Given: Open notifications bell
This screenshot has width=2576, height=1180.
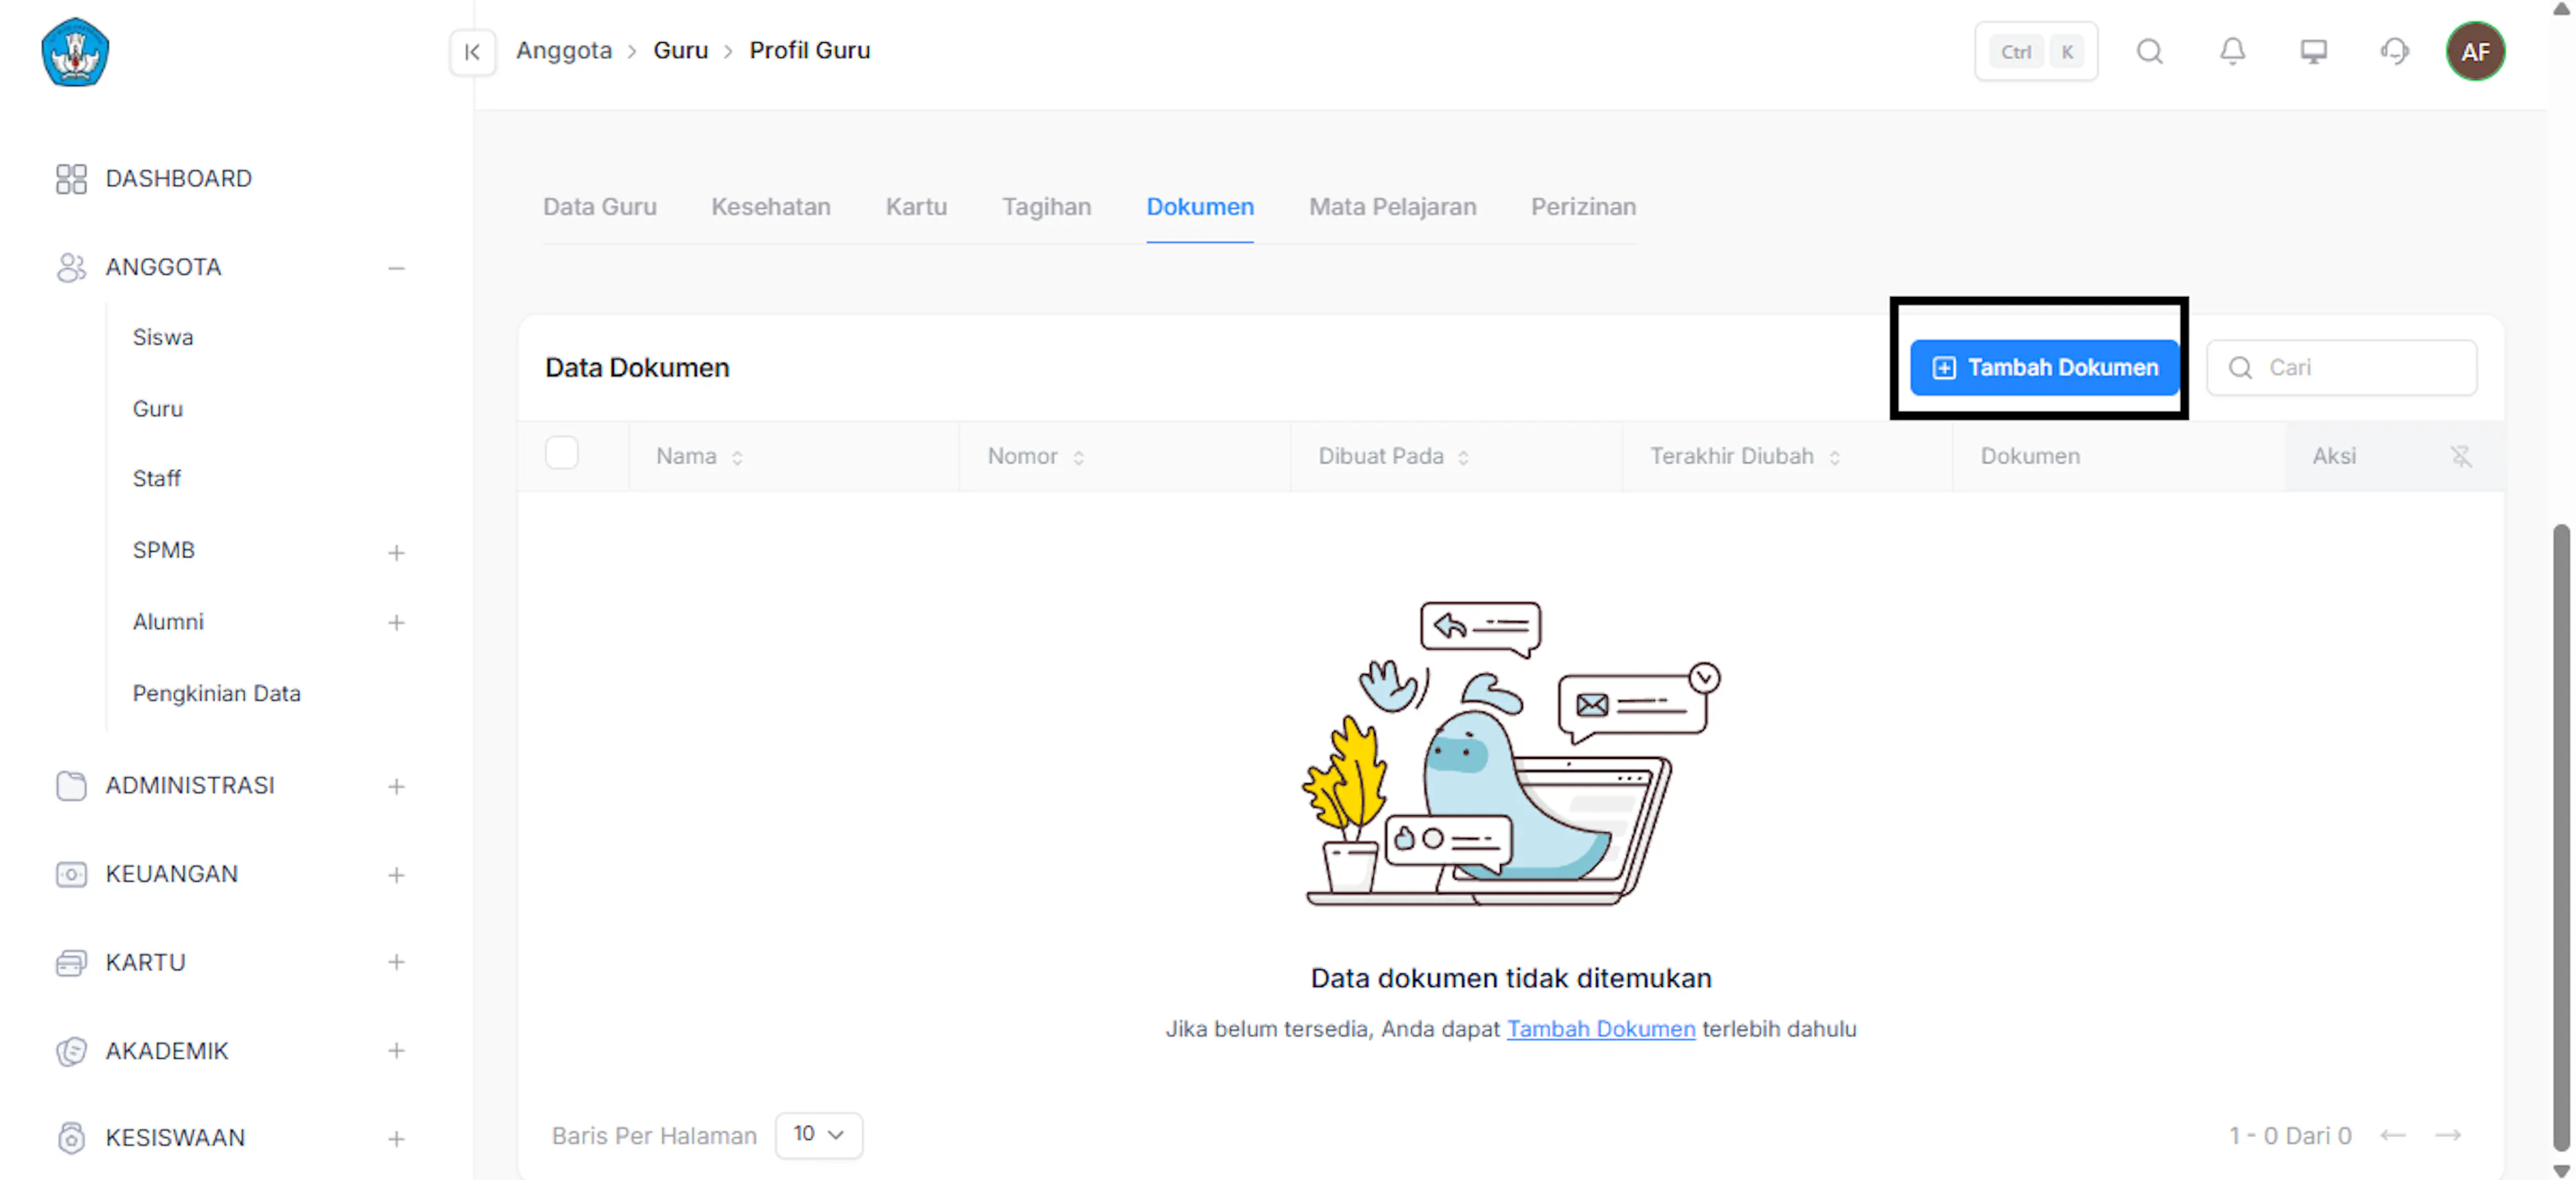Looking at the screenshot, I should (x=2232, y=51).
